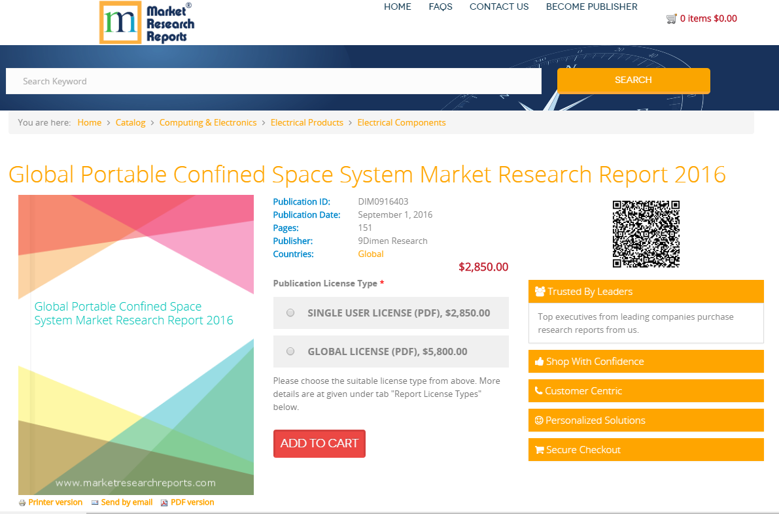The image size is (779, 514).
Task: Click the printer icon for Printer version
Action: click(22, 503)
